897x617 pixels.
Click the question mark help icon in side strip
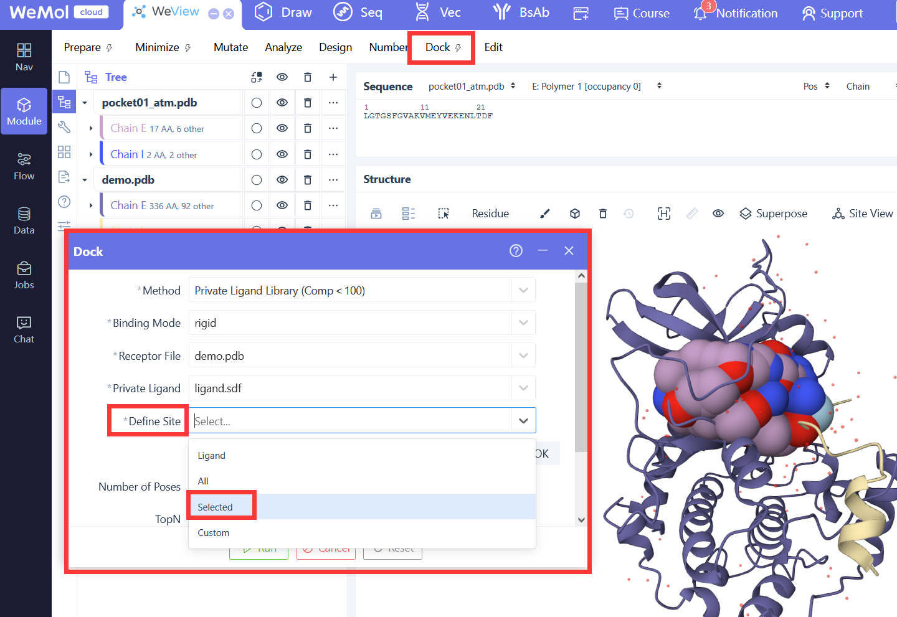(64, 202)
